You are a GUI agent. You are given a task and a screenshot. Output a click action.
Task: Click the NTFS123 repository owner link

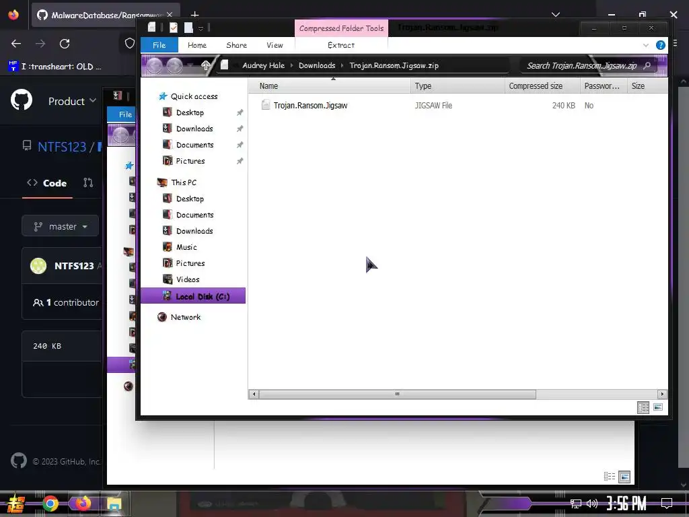point(61,146)
